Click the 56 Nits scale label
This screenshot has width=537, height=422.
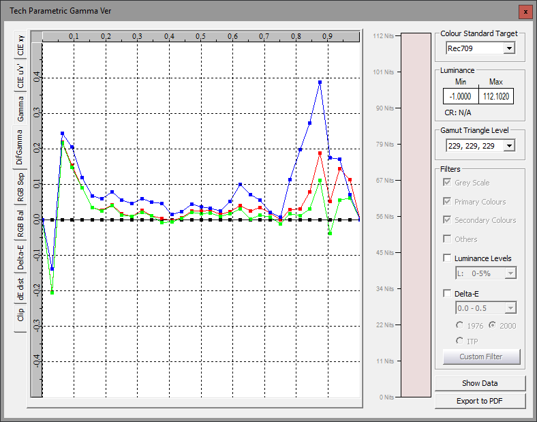(384, 217)
